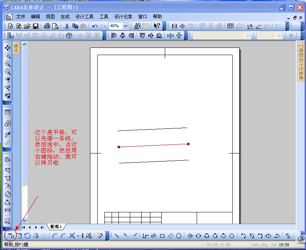Go to the last sheet arrow
This screenshot has width=306, height=250.
pos(42,227)
